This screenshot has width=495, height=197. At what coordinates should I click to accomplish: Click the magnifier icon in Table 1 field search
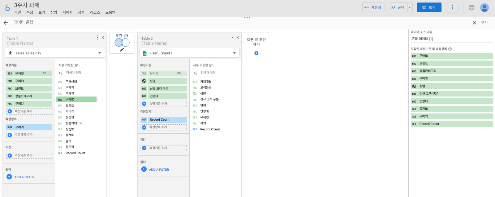pos(61,73)
